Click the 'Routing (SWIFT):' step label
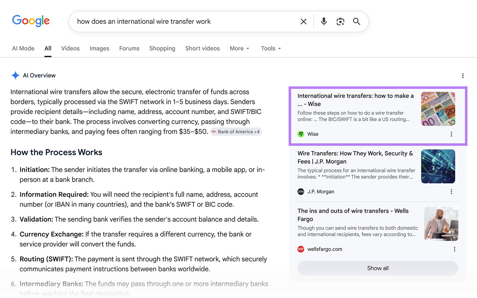Screen dimensions: 477x298 pos(46,259)
